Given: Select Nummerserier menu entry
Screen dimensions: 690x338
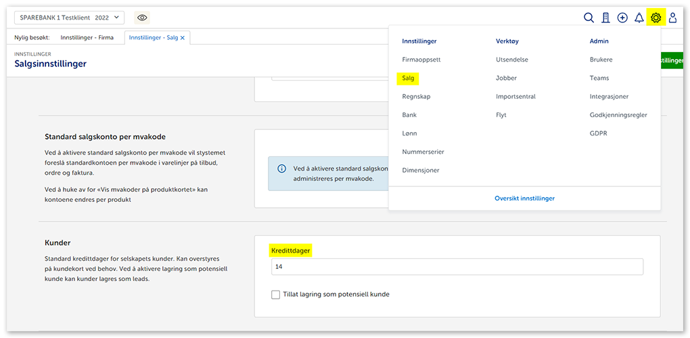Looking at the screenshot, I should tap(423, 152).
